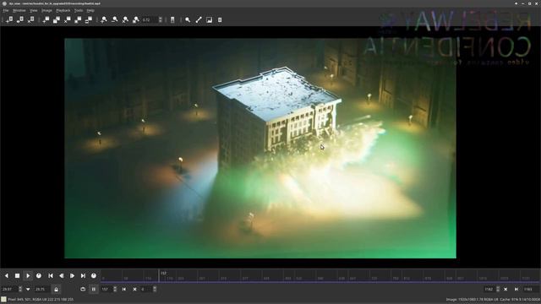
Task: Open the Window menu
Action: tap(19, 10)
